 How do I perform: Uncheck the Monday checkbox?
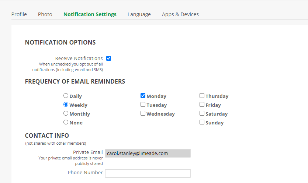click(143, 96)
